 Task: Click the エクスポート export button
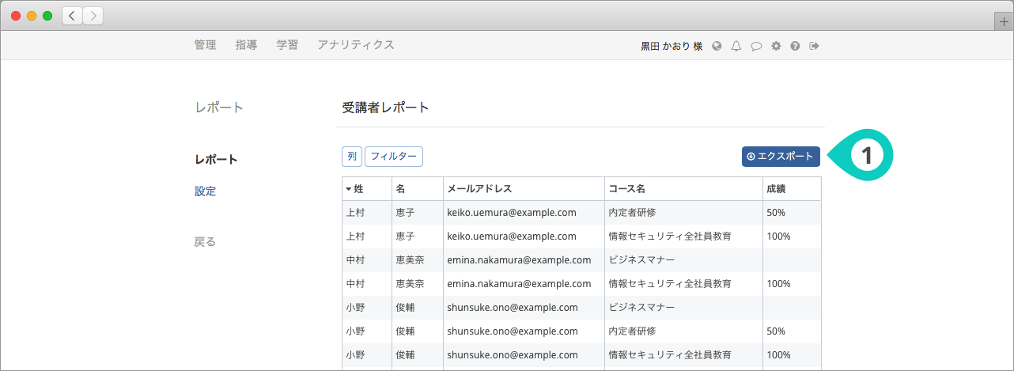tap(780, 157)
